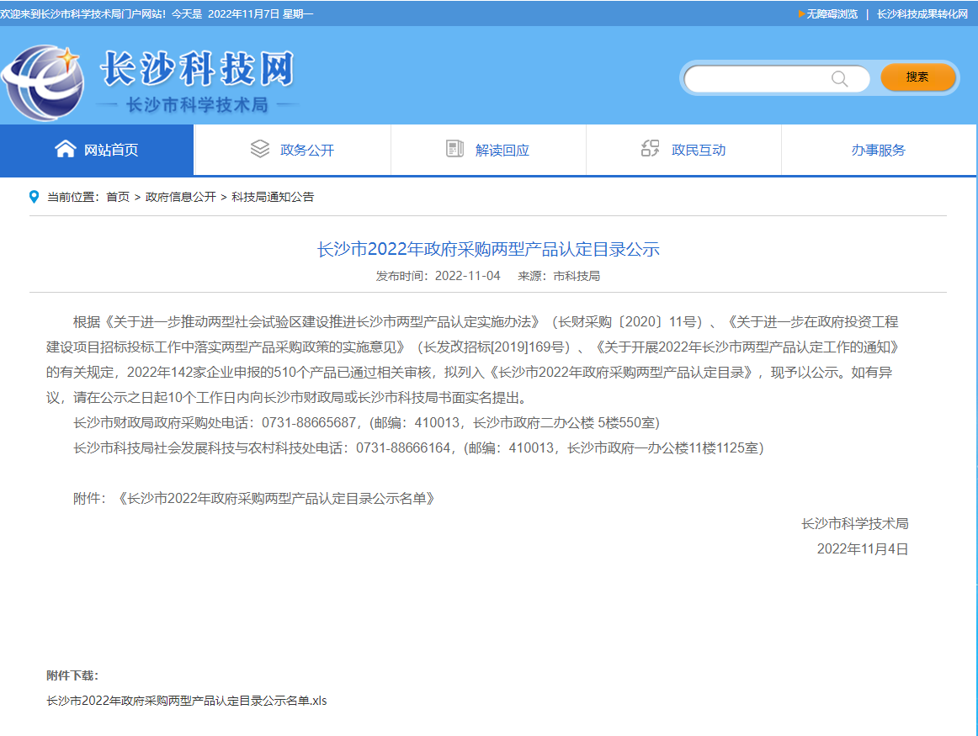Viewport: 978px width, 736px height.
Task: Click the document icon beside 解读回应
Action: pos(454,149)
